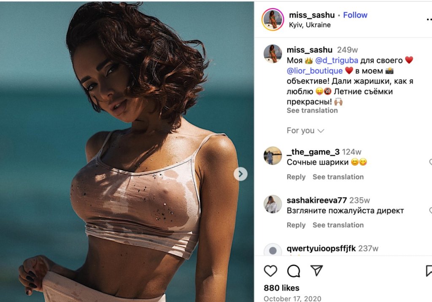
Task: Open the Kyiv, Ukraine location page
Action: pos(310,25)
